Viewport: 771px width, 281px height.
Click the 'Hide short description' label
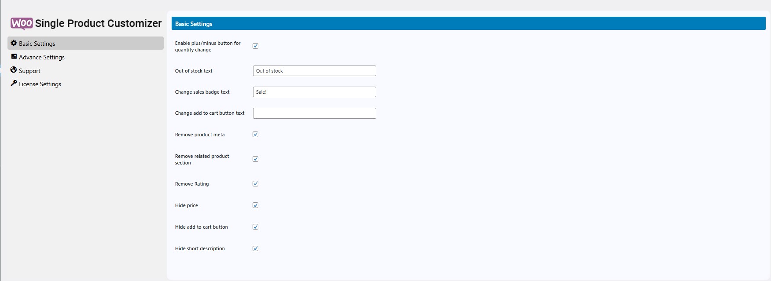click(x=200, y=248)
